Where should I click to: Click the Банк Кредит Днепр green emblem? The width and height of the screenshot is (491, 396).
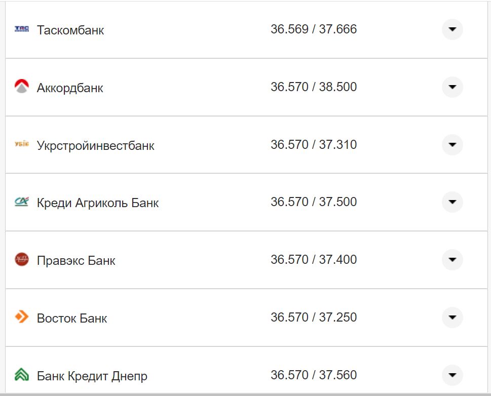pos(21,375)
